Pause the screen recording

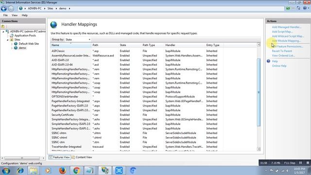300,163
